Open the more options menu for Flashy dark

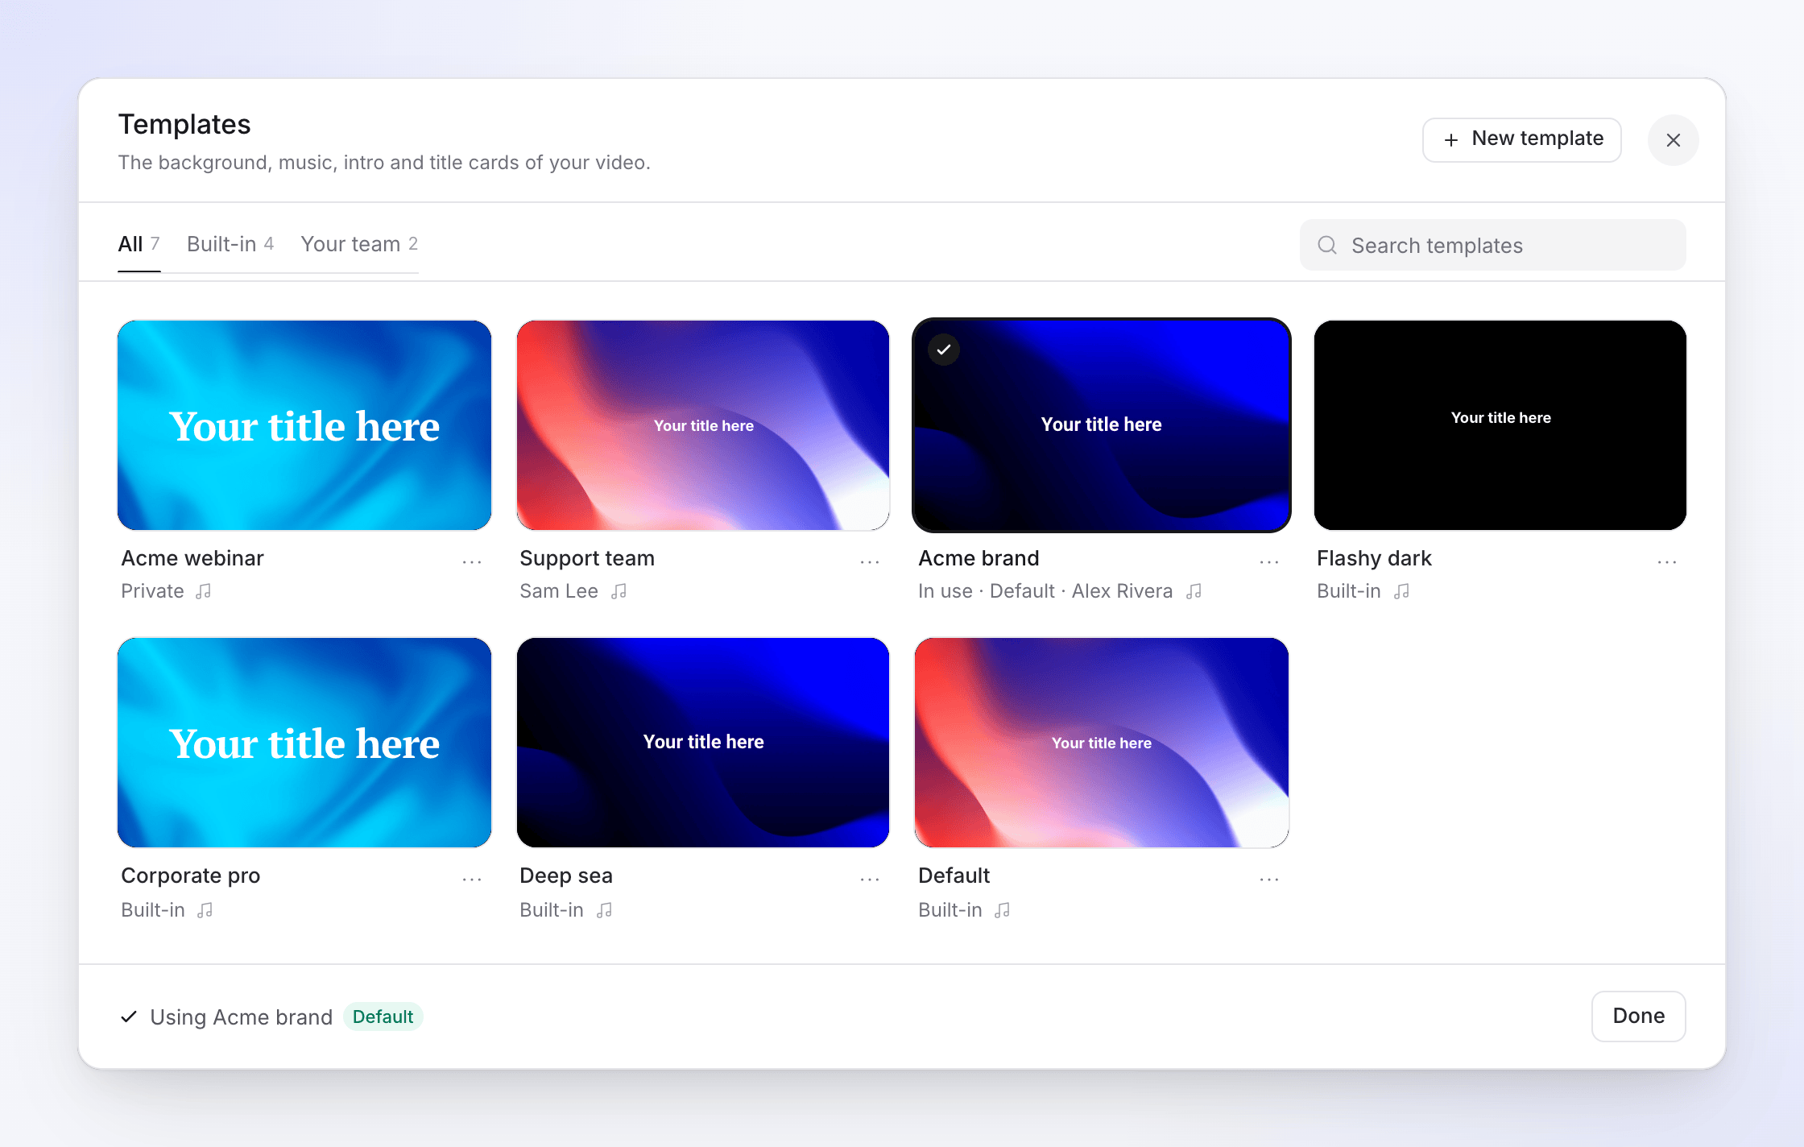1667,561
